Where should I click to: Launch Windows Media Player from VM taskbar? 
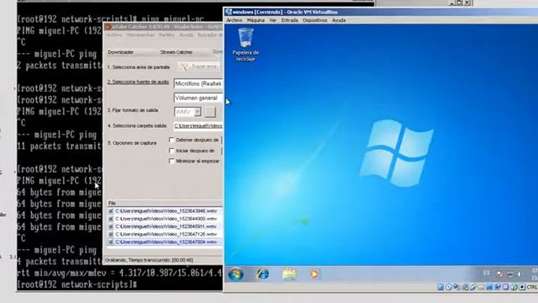(x=314, y=274)
